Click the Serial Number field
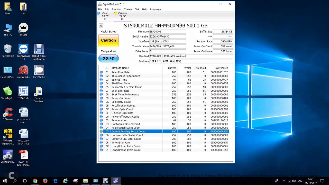This screenshot has width=329, height=185. [x=168, y=36]
